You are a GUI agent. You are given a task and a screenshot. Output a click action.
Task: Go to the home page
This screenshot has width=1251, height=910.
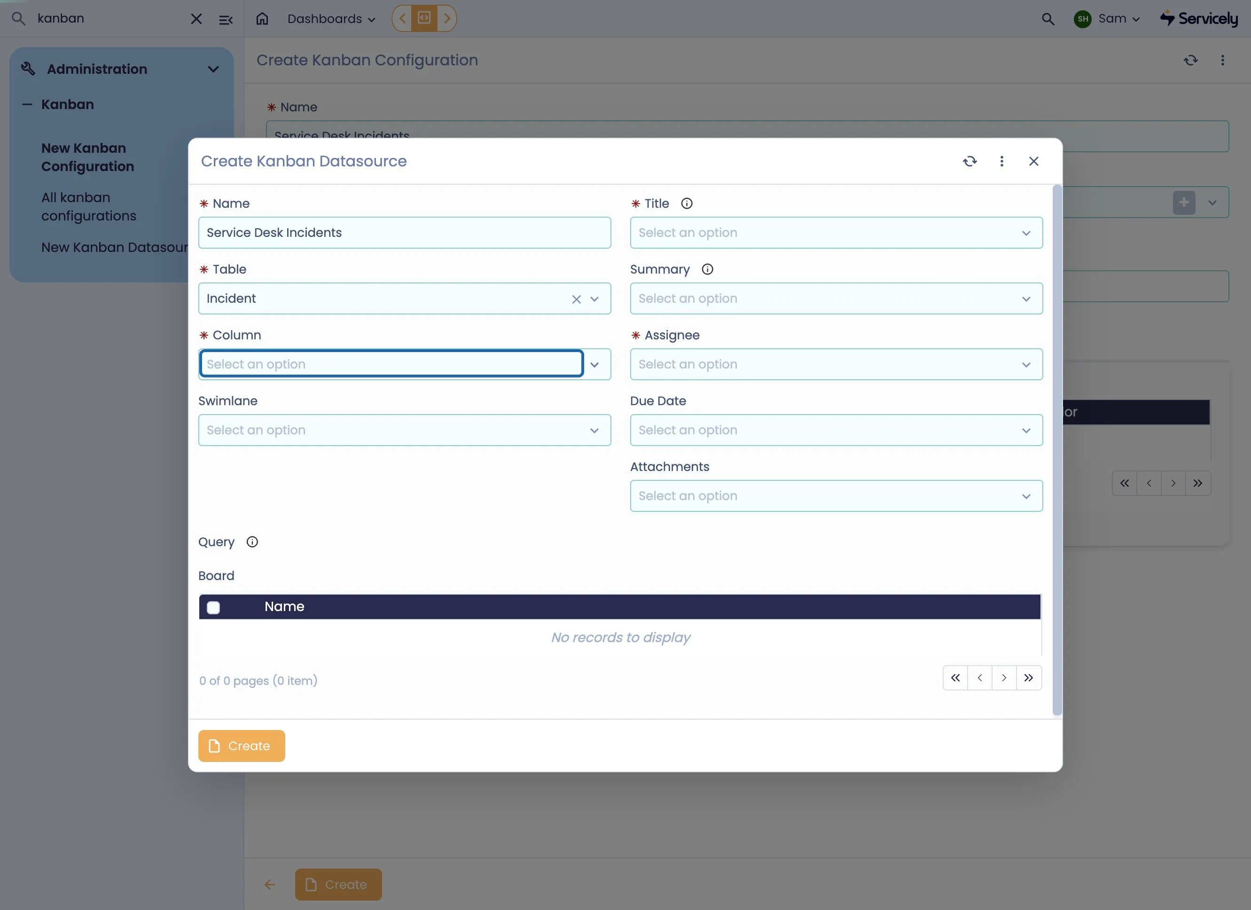[x=262, y=19]
